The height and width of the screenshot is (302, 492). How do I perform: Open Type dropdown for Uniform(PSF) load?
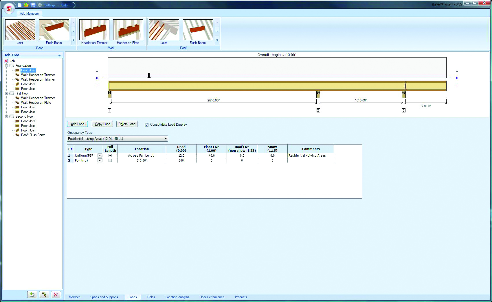100,156
